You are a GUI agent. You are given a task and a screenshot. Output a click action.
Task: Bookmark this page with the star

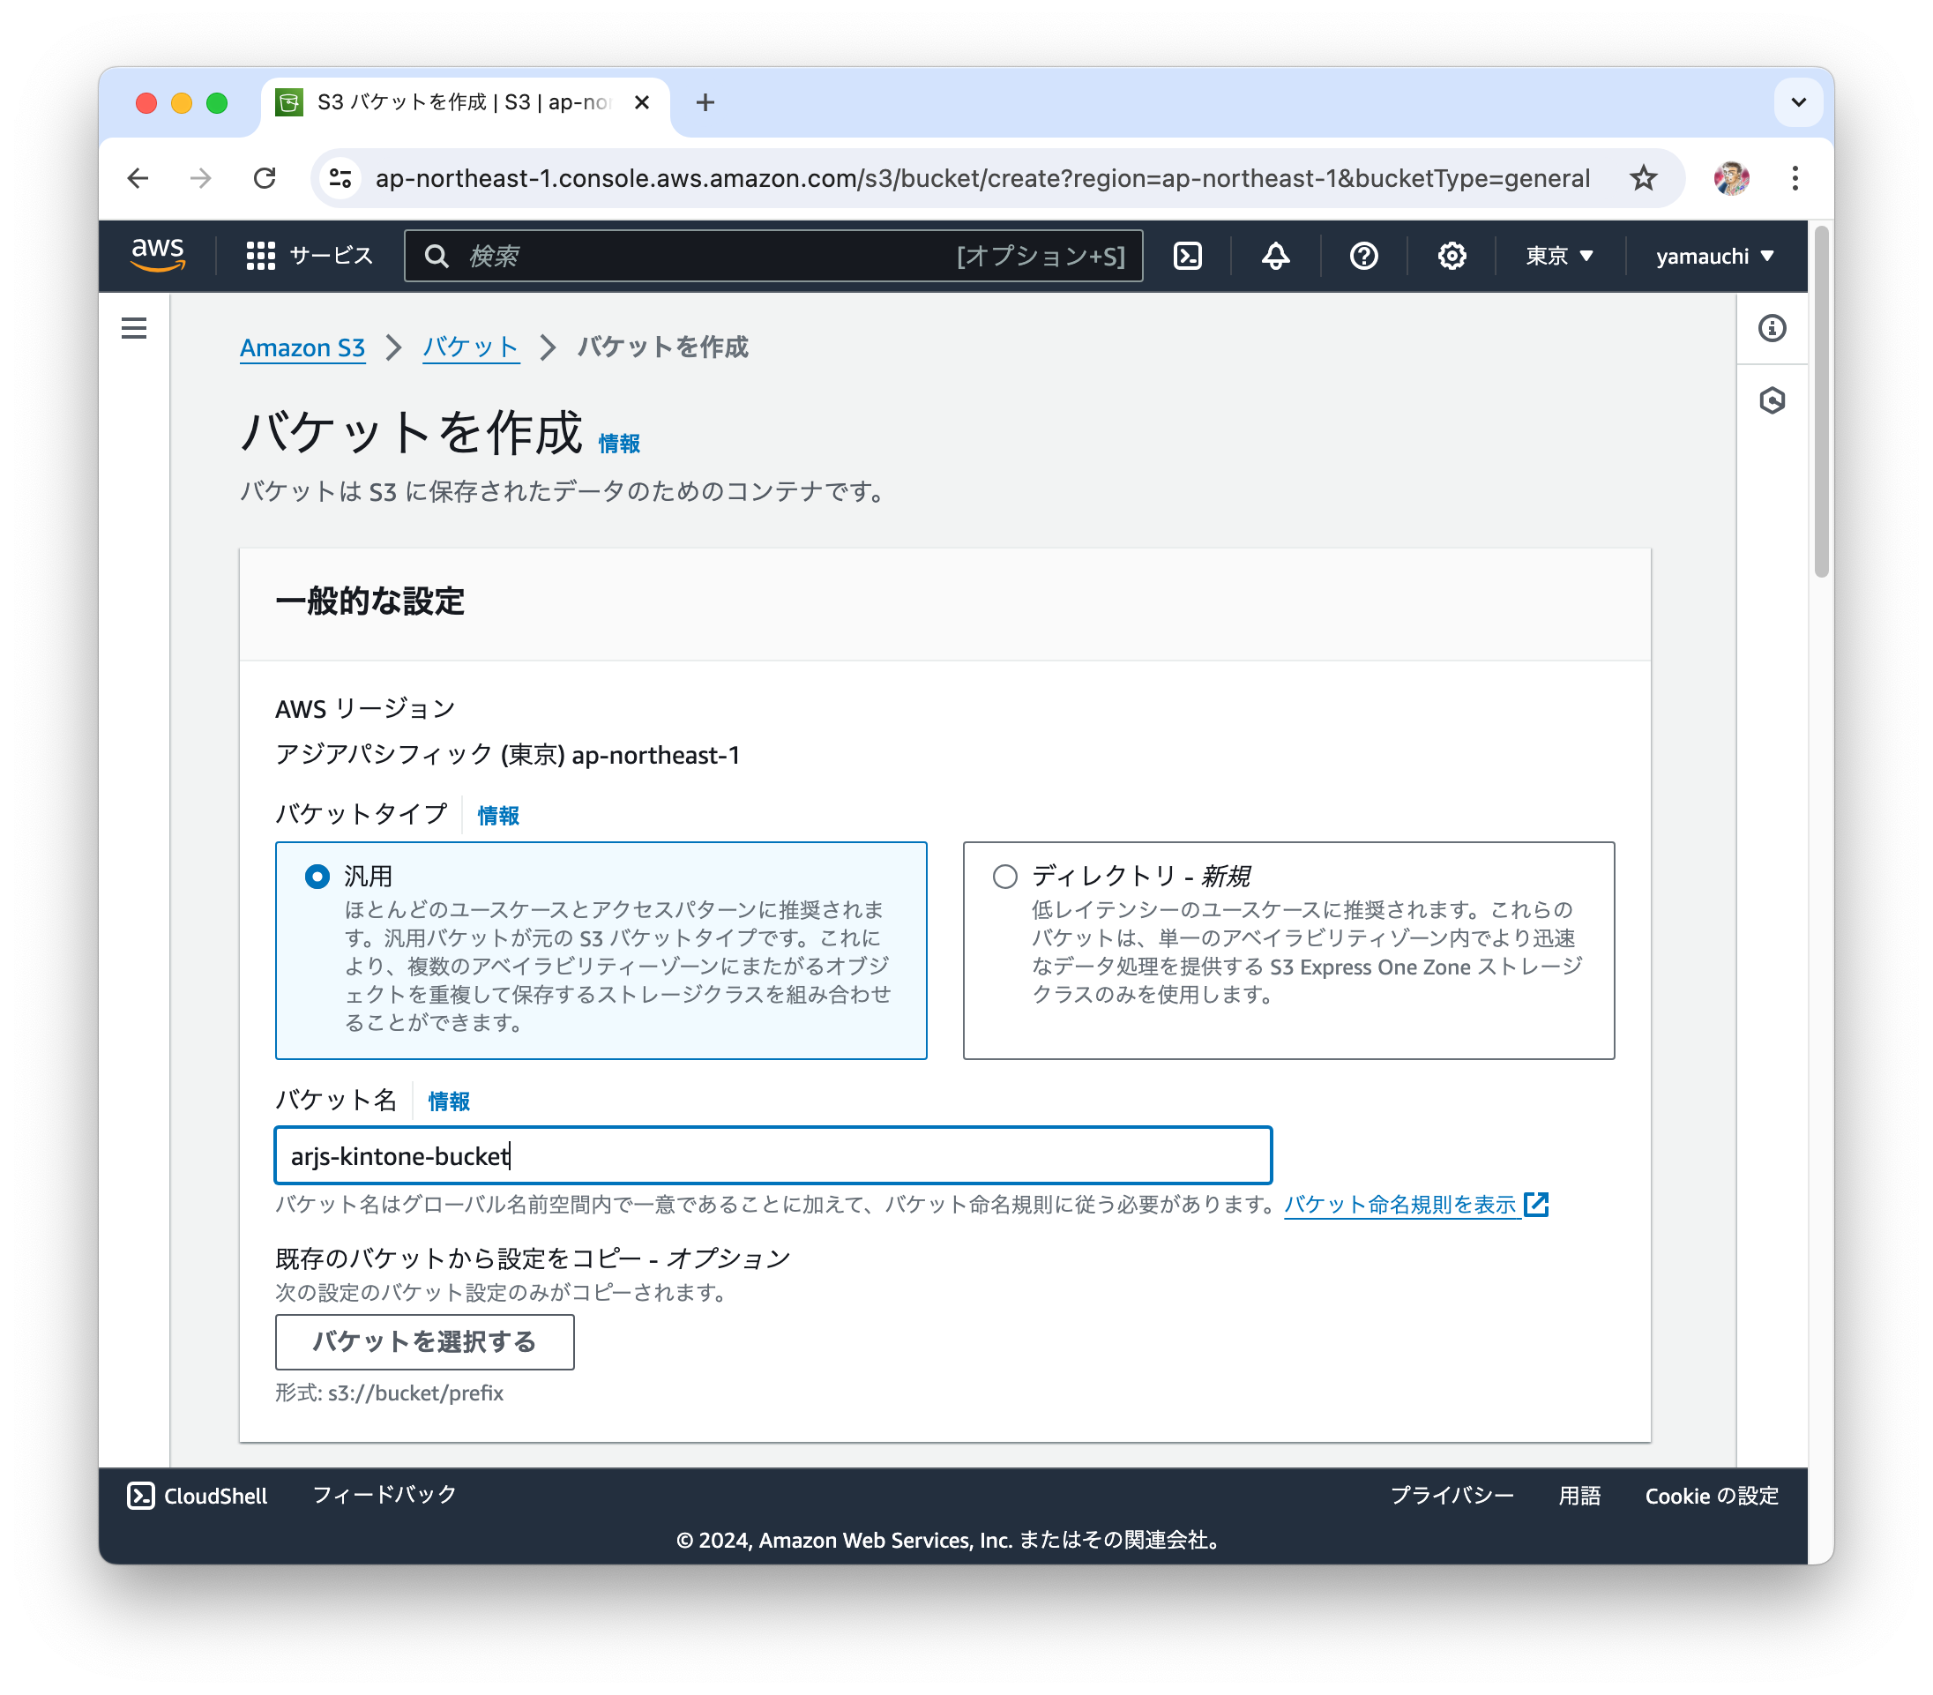point(1644,178)
